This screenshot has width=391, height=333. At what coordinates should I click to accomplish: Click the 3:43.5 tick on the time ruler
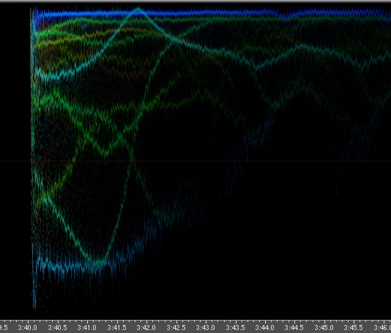coord(235,328)
